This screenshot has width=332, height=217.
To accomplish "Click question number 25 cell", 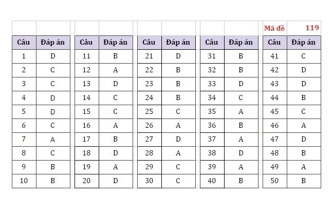I will (x=149, y=112).
